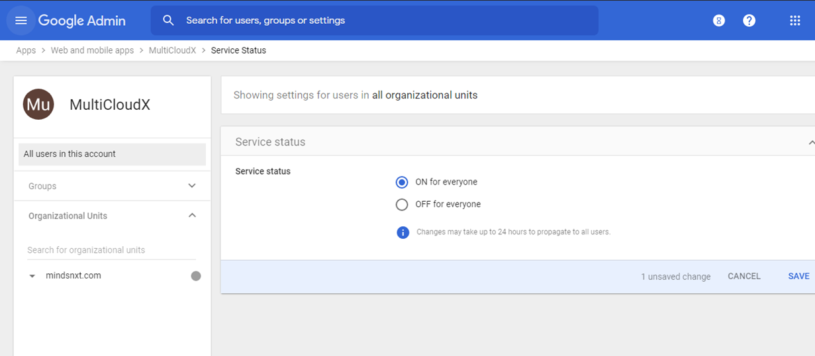This screenshot has width=815, height=356.
Task: Collapse the mindsnxt.com tree arrow
Action: coord(32,276)
